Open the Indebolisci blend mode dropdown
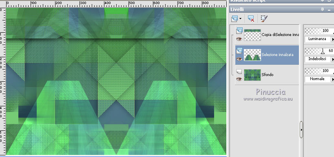The image size is (334, 157). click(333, 59)
